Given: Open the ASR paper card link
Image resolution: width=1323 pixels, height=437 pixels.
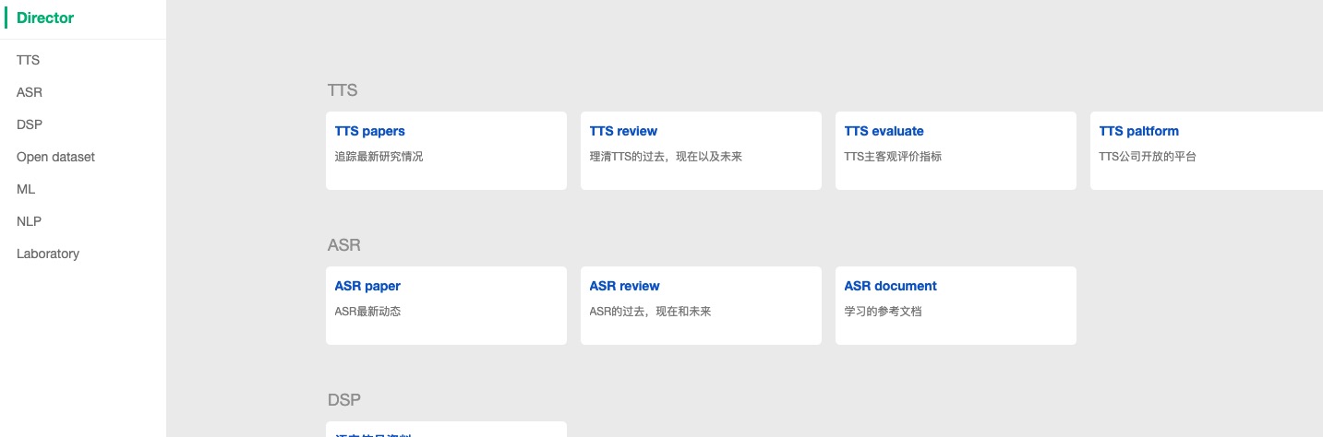Looking at the screenshot, I should tap(367, 286).
